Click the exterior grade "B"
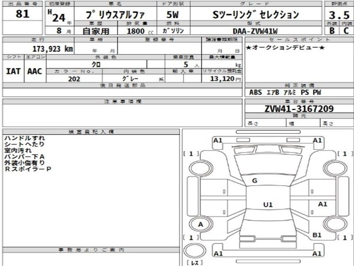This screenshot has width=354, height=266. 332,31
